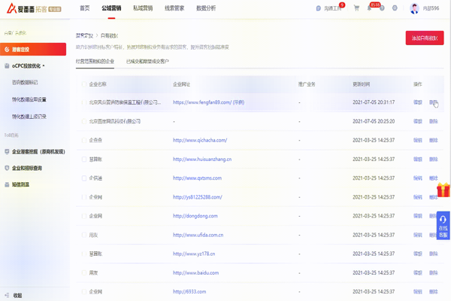Click the red 添加 button
451x301 pixels.
click(424, 37)
